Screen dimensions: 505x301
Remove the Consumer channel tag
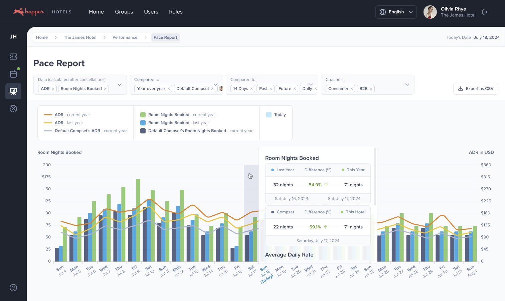point(352,89)
